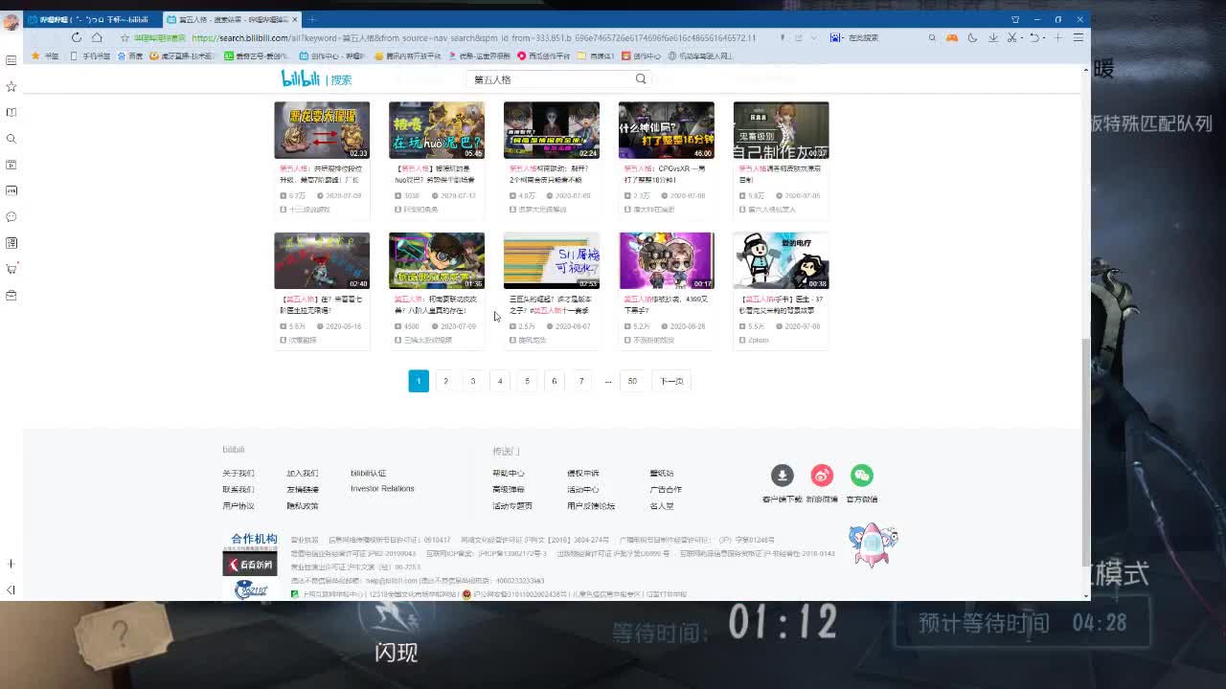
Task: Go to browser home with the house icon
Action: click(x=97, y=37)
